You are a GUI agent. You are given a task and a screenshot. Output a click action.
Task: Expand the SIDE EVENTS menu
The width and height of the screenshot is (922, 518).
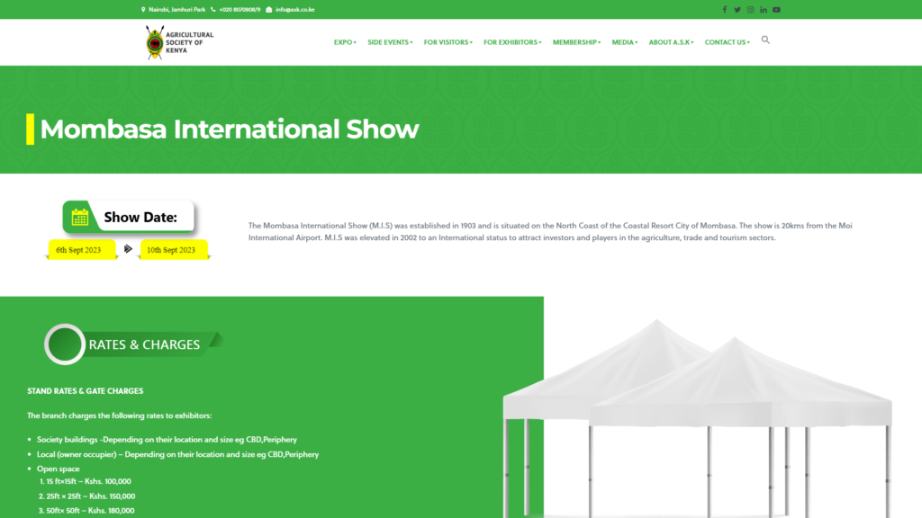tap(390, 42)
